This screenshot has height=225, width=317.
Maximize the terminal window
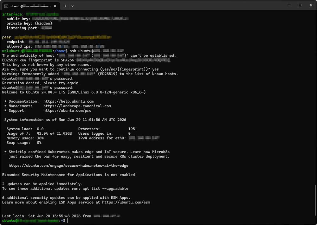coord(300,5)
